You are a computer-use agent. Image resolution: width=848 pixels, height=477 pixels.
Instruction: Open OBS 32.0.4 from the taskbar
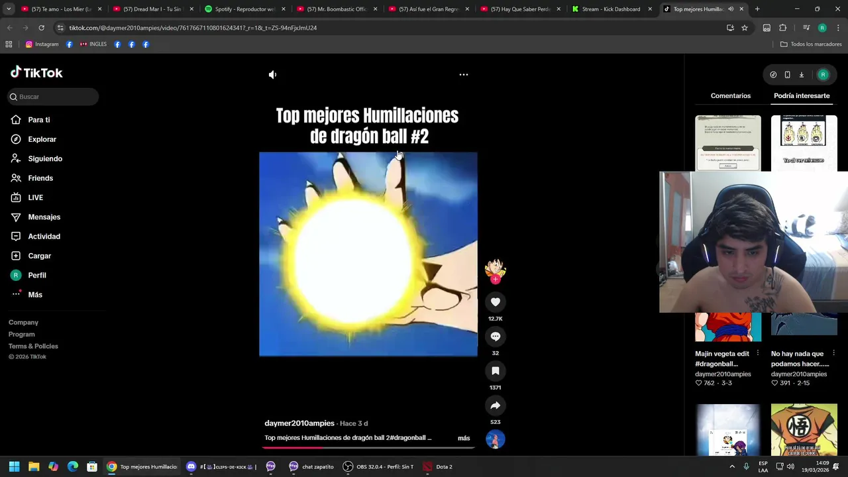[378, 467]
